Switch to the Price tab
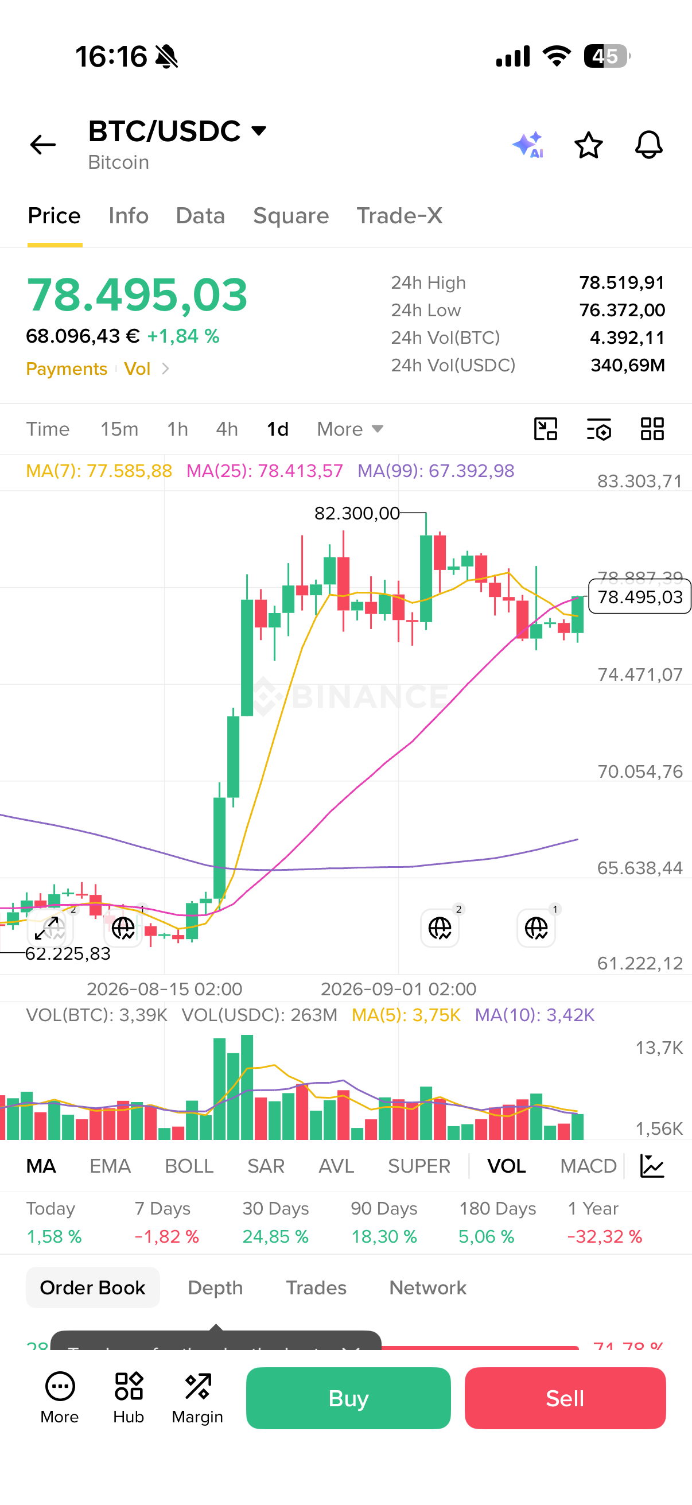 (x=55, y=216)
